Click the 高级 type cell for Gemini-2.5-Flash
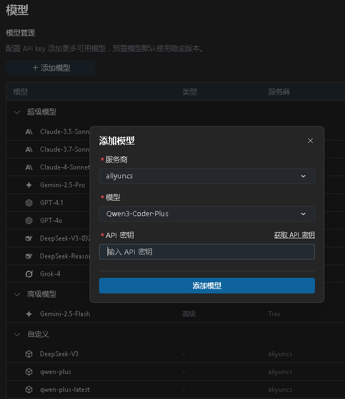Viewport: 345px width, 399px height. point(189,314)
